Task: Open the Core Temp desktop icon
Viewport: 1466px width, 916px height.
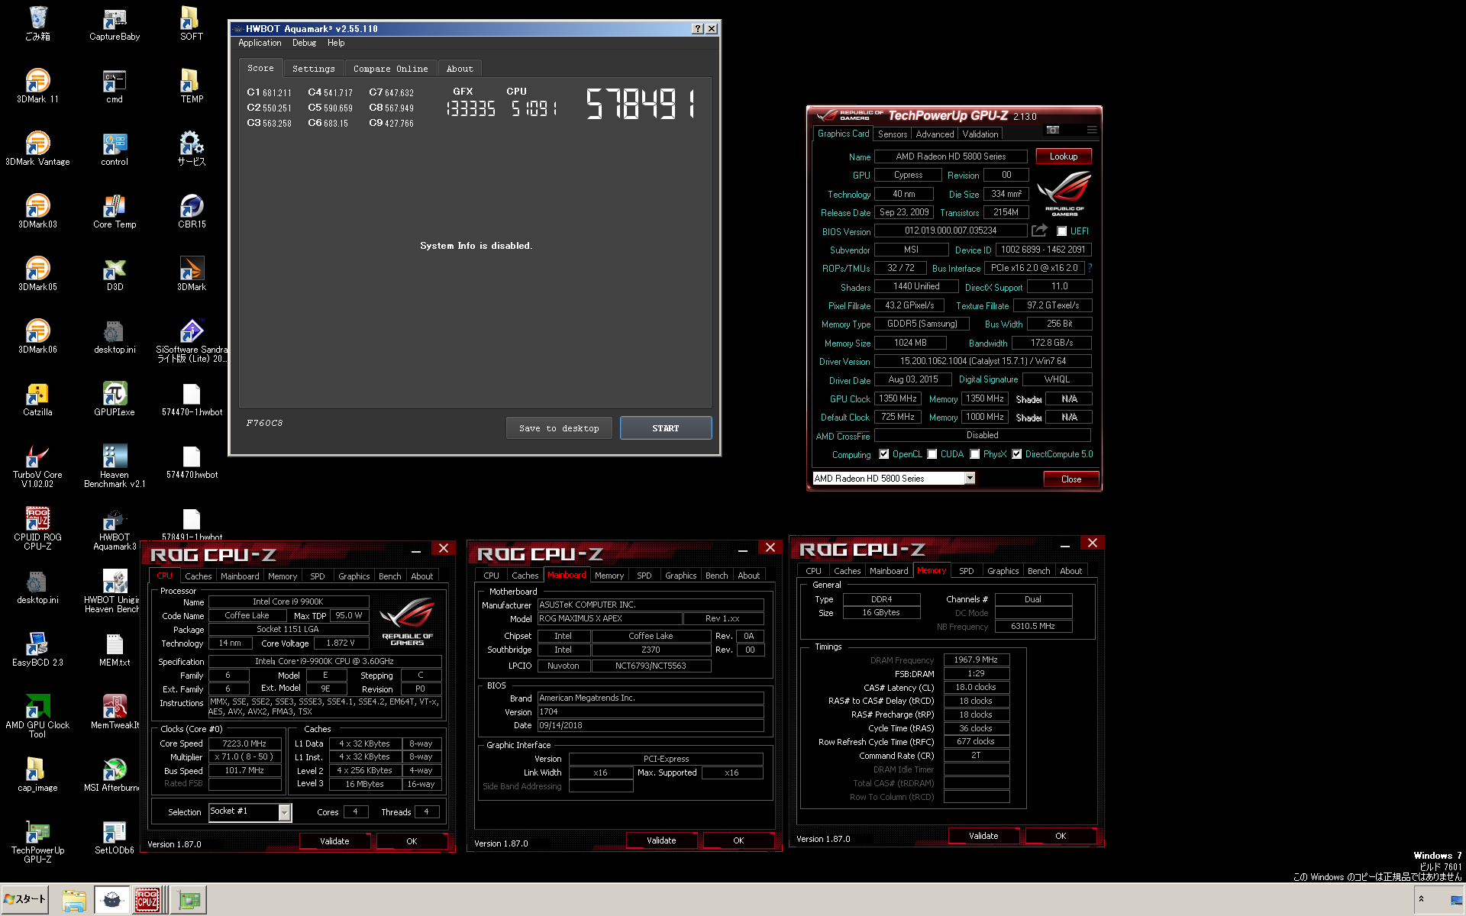Action: tap(115, 211)
